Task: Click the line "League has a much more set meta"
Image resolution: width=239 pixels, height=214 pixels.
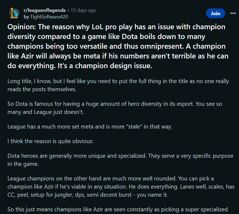Action: point(90,126)
